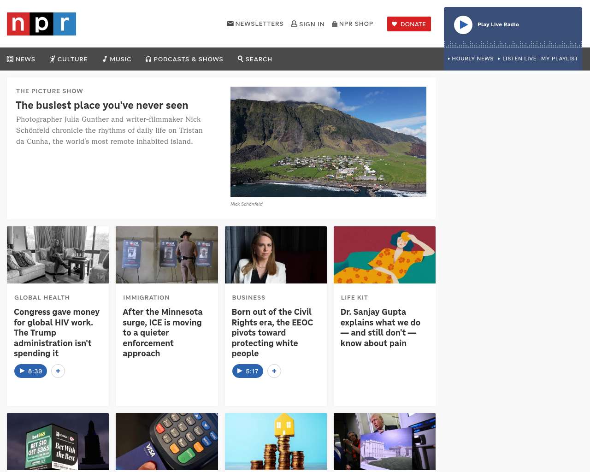The width and height of the screenshot is (590, 472).
Task: Click the Sign In person icon
Action: tap(294, 24)
